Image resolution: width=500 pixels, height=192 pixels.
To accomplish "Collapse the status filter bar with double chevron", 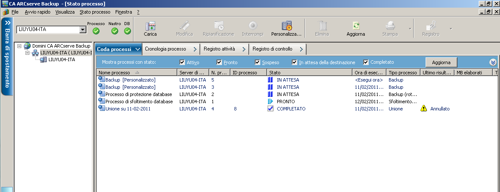I will [493, 62].
